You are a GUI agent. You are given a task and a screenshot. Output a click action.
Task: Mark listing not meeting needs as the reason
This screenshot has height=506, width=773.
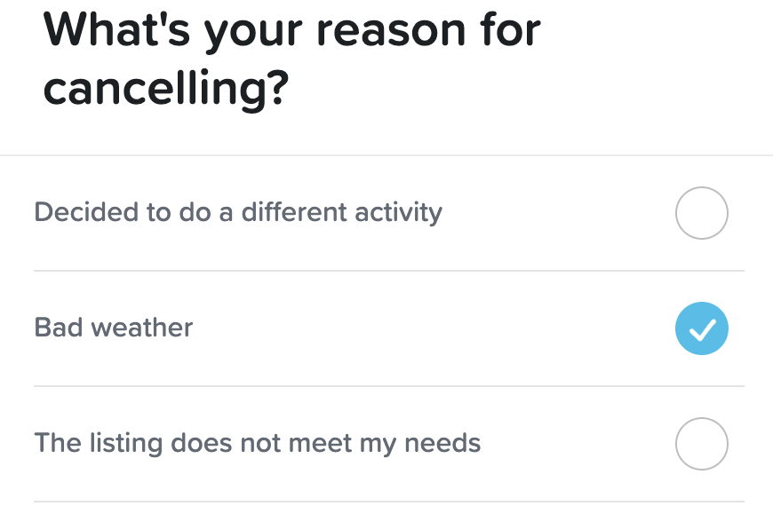tap(702, 444)
